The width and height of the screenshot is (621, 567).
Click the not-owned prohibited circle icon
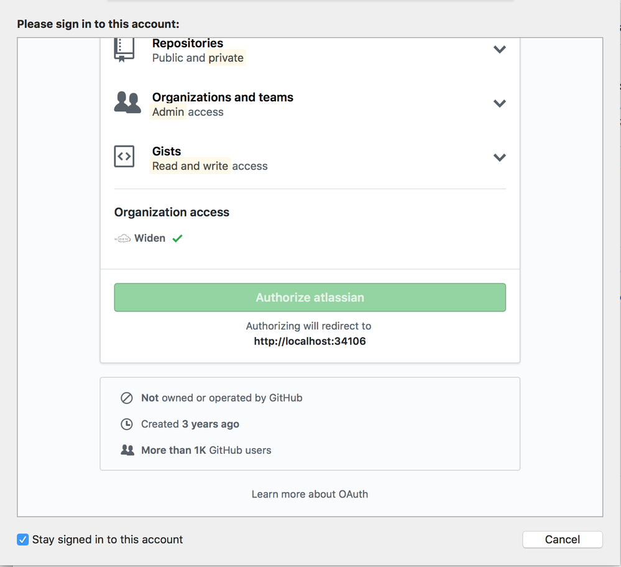pyautogui.click(x=127, y=398)
